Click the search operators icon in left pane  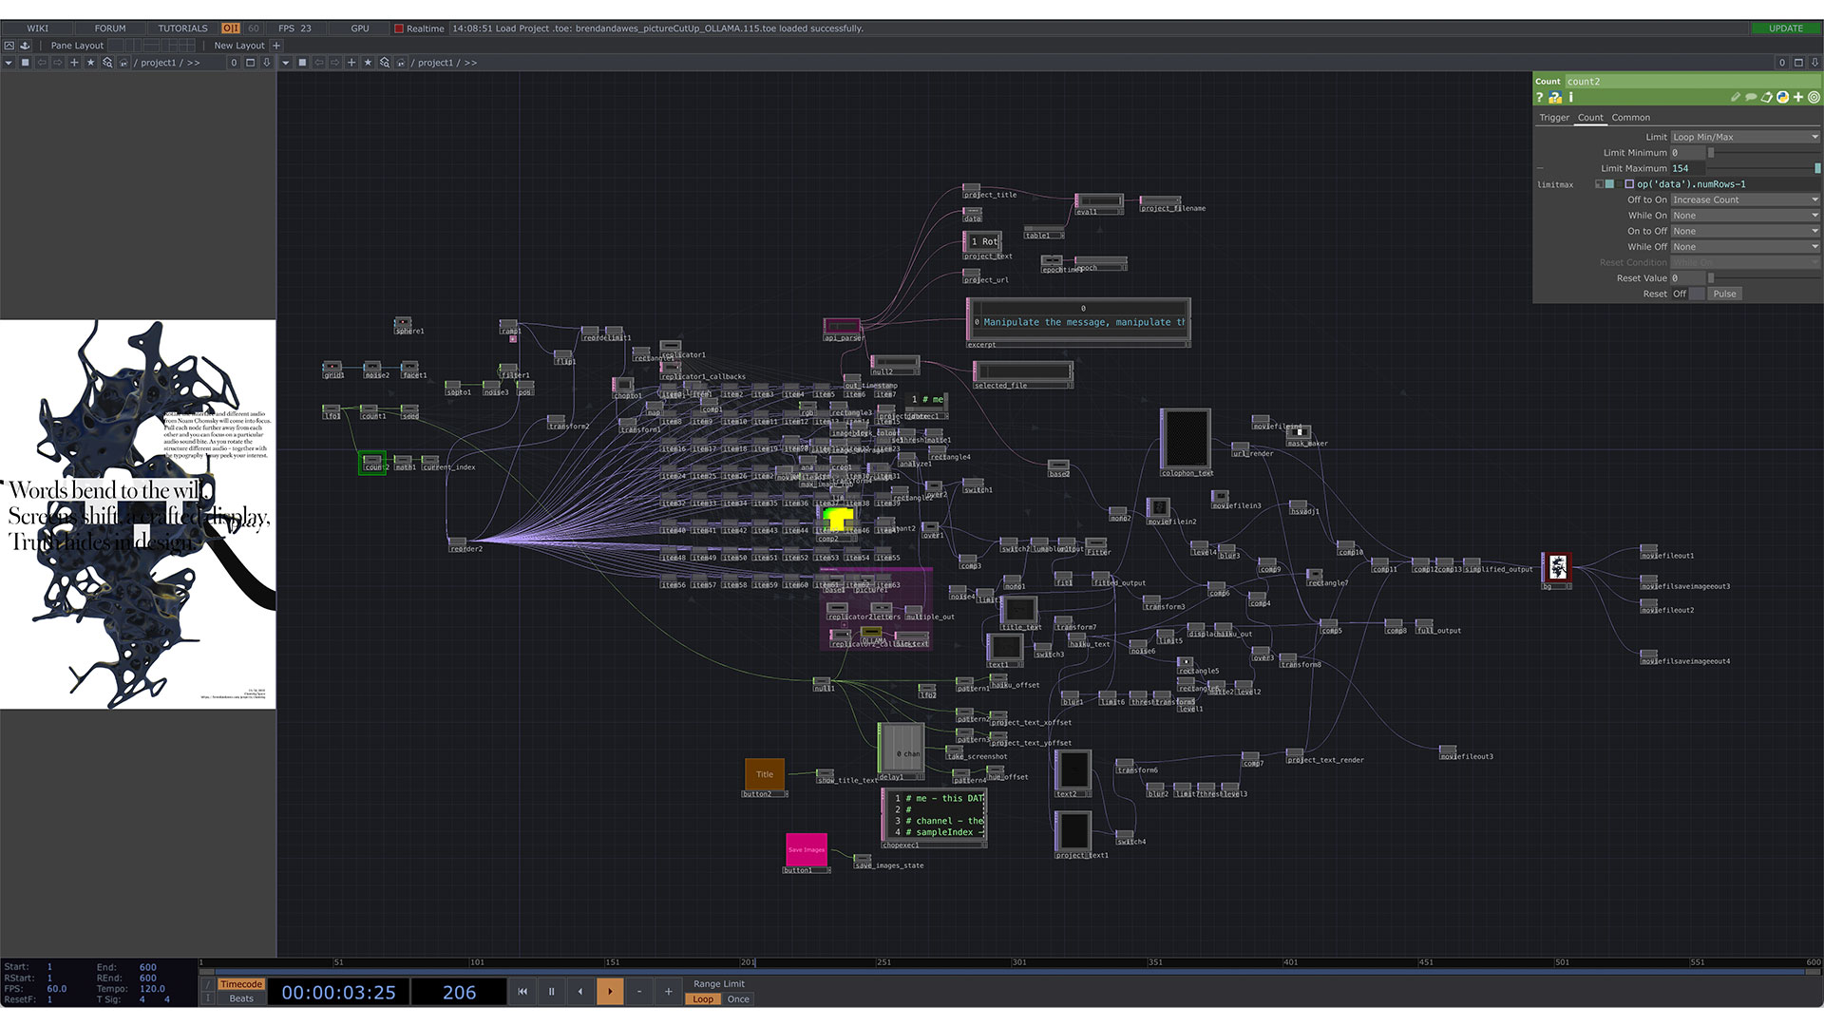click(x=107, y=63)
